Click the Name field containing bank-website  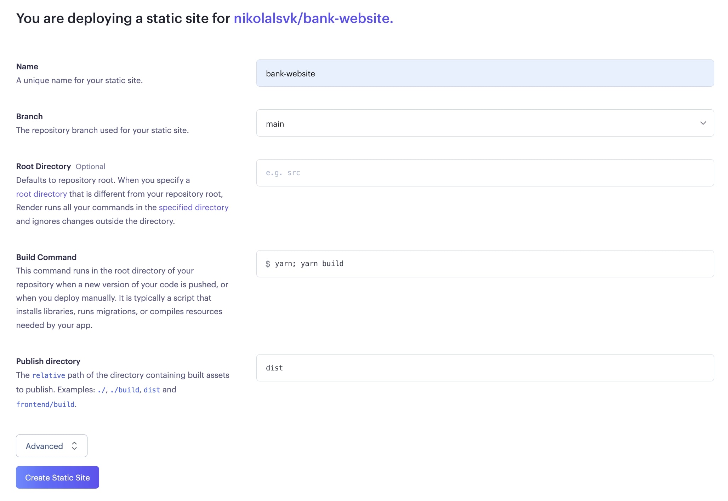pyautogui.click(x=485, y=73)
